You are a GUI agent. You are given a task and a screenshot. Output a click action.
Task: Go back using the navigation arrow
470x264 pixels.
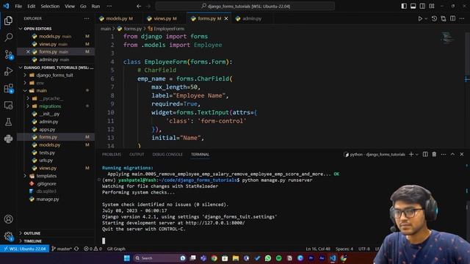point(139,6)
